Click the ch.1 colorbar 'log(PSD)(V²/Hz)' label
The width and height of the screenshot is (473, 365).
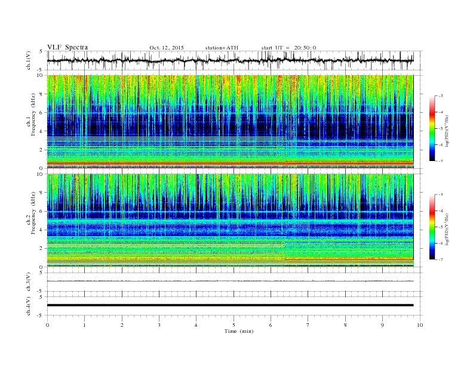[447, 131]
